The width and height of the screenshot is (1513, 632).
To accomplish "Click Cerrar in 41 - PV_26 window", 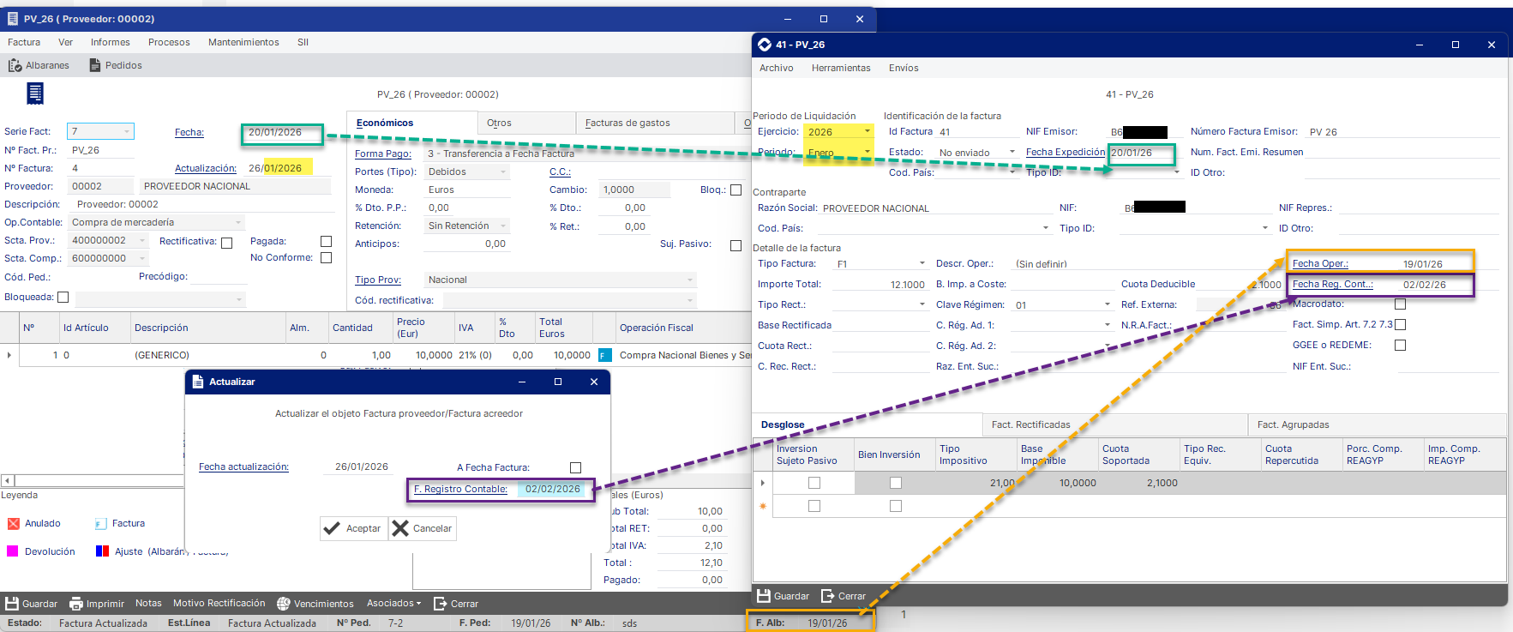I will [x=844, y=596].
